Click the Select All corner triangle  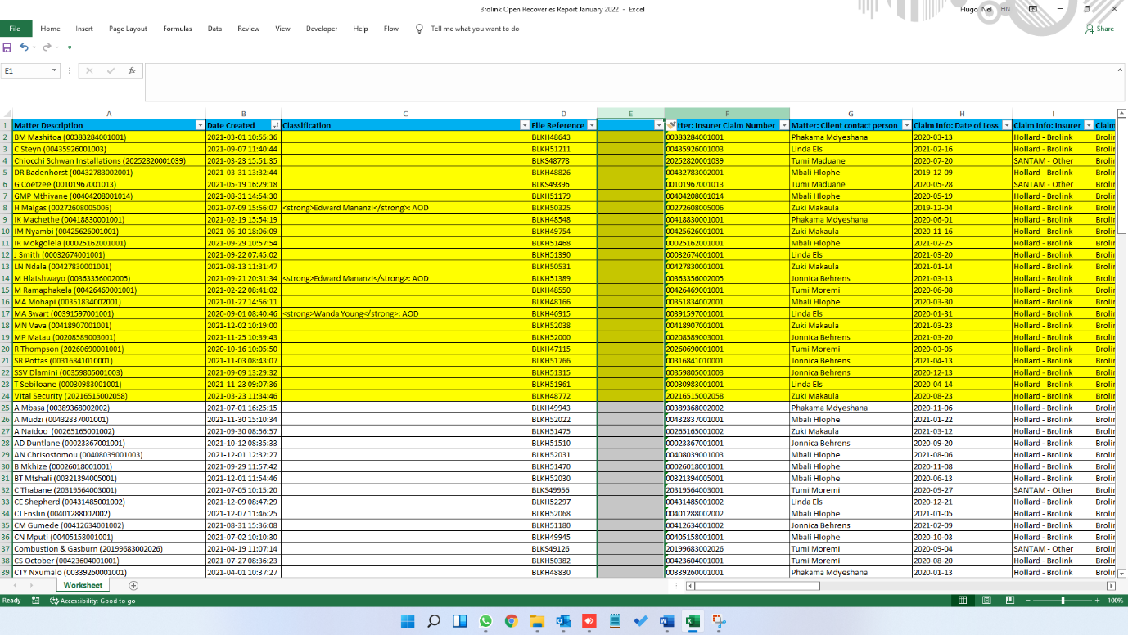coord(6,114)
